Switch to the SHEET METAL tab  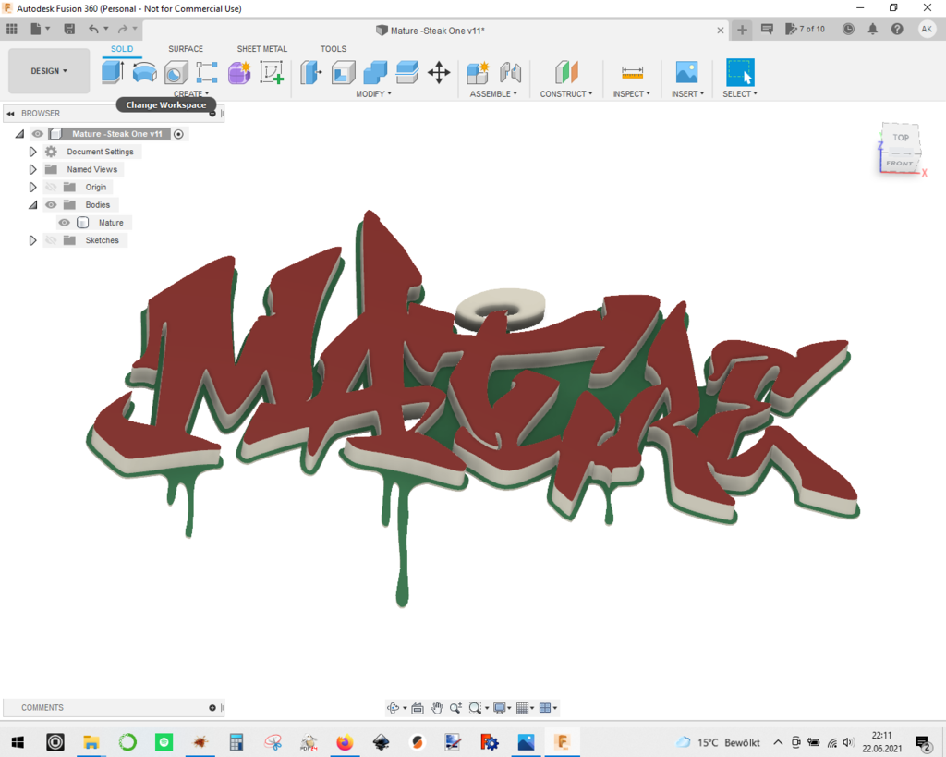pyautogui.click(x=261, y=49)
